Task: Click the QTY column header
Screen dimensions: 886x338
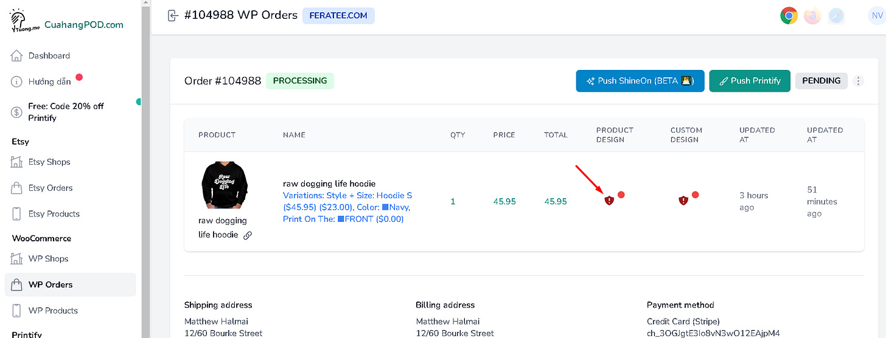Action: pos(458,135)
